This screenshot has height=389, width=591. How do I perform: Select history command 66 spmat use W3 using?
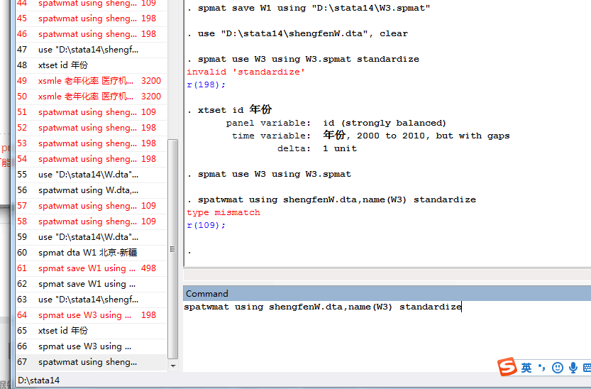tap(92, 346)
